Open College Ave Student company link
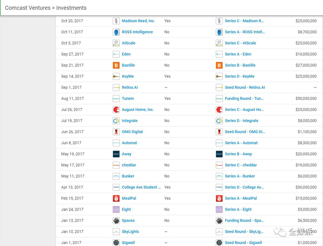Viewport: 323px width, 246px height. (141, 187)
